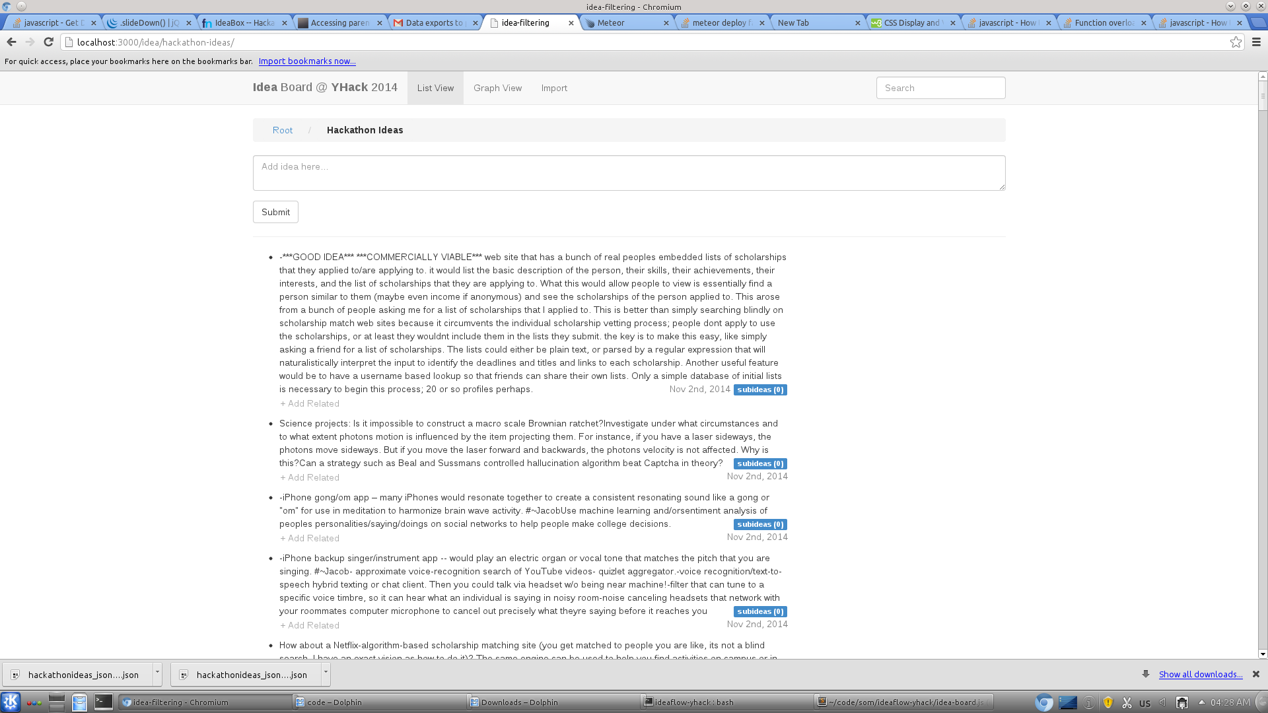Open the KDE application launcher
Image resolution: width=1268 pixels, height=713 pixels.
pyautogui.click(x=11, y=702)
